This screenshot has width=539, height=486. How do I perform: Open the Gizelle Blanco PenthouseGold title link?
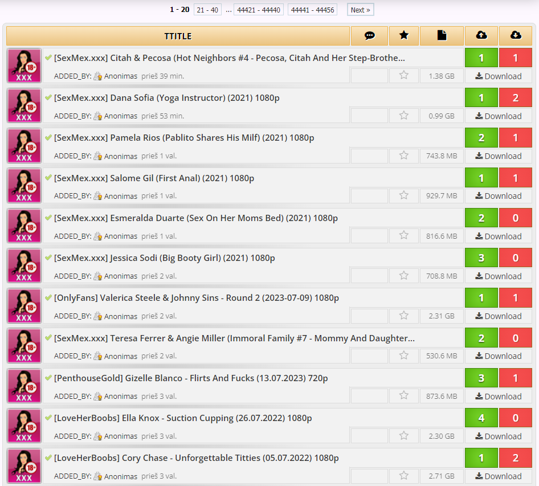coord(191,378)
